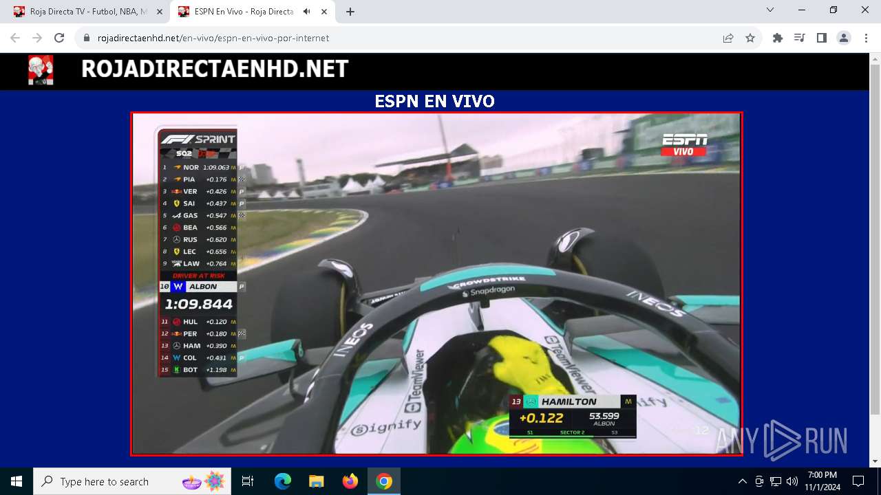The image size is (881, 495).
Task: Open the tab search dropdown
Action: (x=770, y=10)
